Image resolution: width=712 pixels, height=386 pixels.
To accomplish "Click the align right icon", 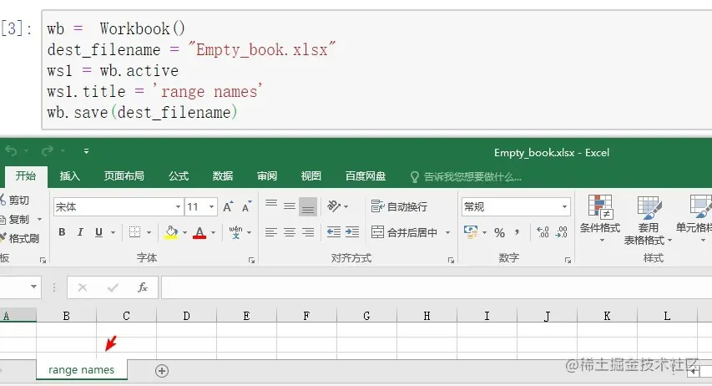I will point(308,232).
